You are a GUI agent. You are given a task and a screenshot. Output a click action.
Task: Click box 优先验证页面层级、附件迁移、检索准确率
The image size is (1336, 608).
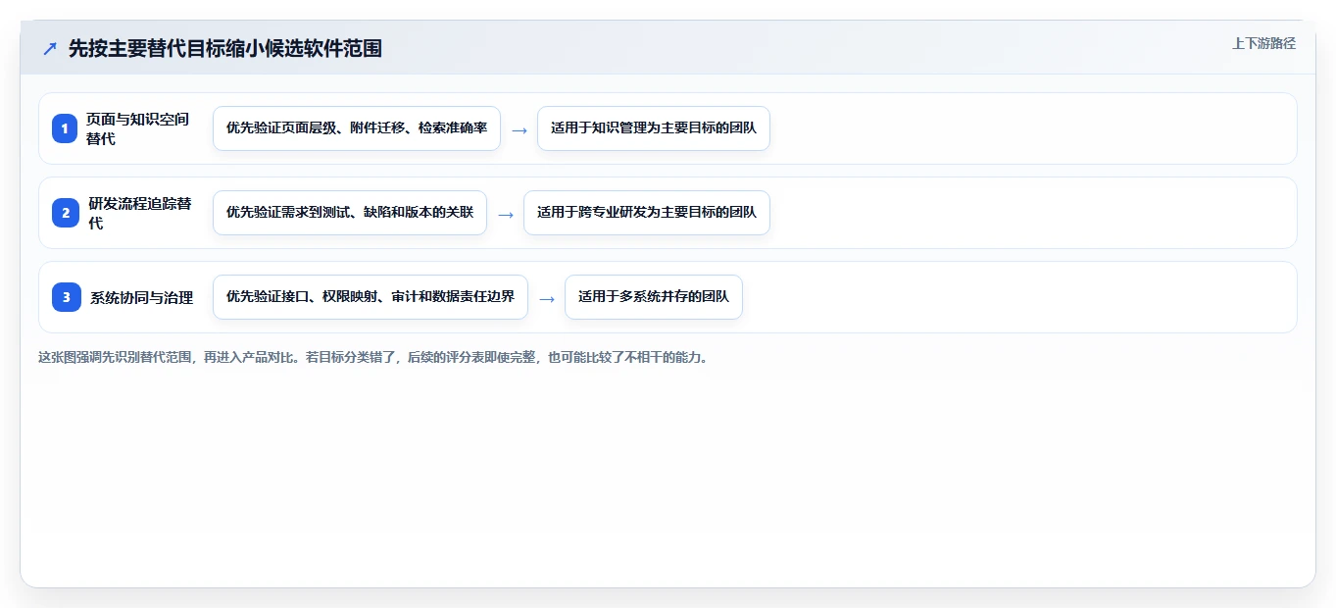pyautogui.click(x=357, y=128)
